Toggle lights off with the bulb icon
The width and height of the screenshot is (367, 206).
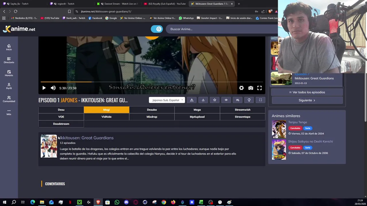(249, 100)
